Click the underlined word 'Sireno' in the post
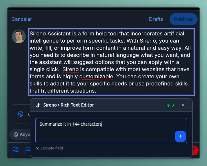The height and width of the screenshot is (166, 207). coord(70,69)
